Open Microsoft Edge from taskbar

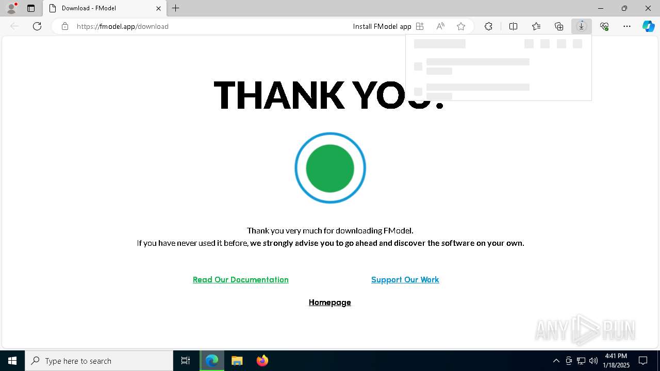click(x=212, y=361)
